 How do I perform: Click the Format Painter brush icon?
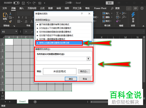(10, 21)
